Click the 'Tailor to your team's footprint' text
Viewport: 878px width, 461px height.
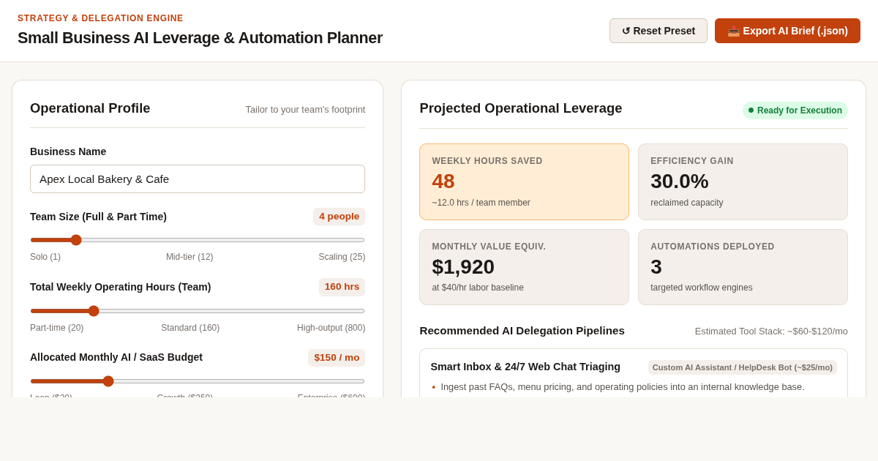click(305, 109)
